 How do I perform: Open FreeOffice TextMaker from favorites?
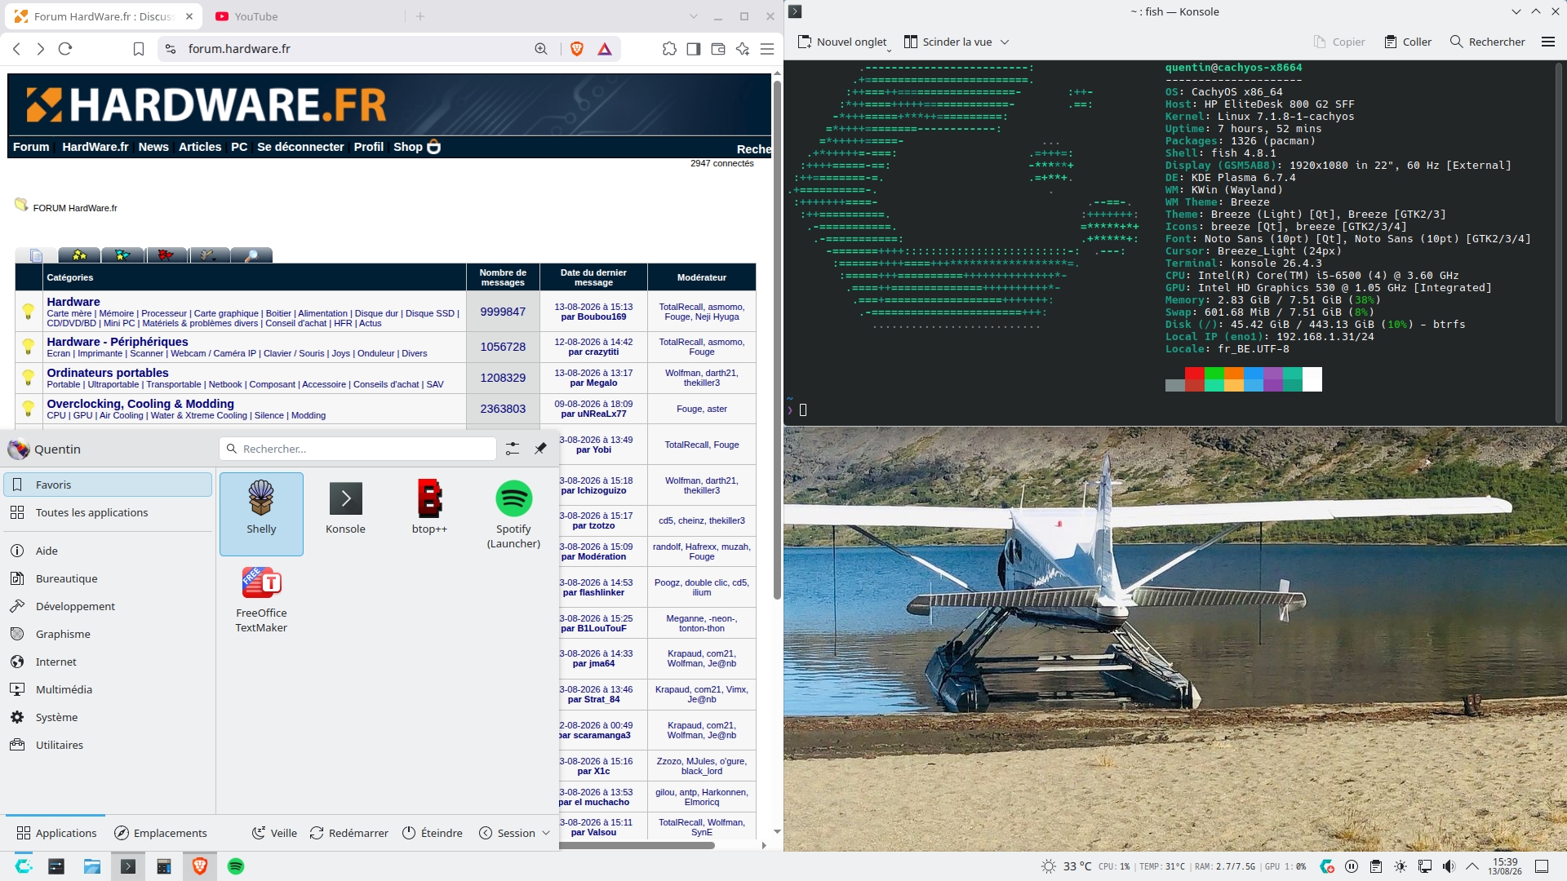coord(261,600)
